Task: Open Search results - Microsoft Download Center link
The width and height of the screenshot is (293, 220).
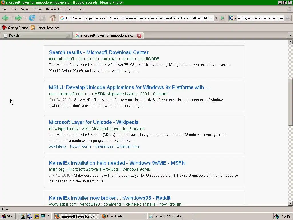Action: [99, 52]
